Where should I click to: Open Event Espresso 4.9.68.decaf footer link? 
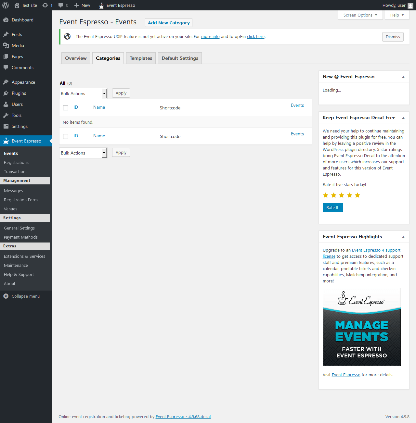183,417
